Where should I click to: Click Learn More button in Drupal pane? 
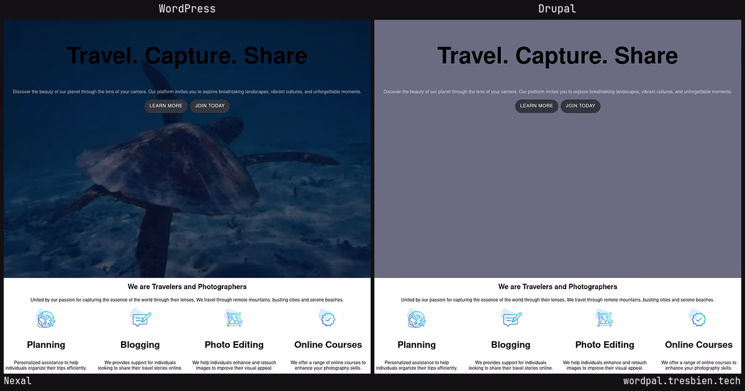(536, 106)
